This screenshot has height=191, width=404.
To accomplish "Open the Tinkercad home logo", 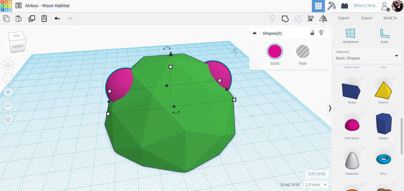I will click(x=6, y=6).
